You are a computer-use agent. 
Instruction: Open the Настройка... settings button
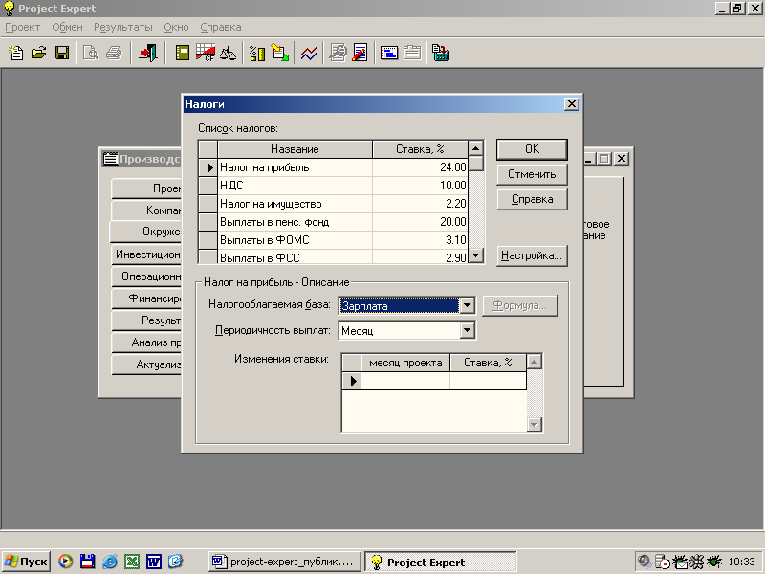(x=532, y=255)
